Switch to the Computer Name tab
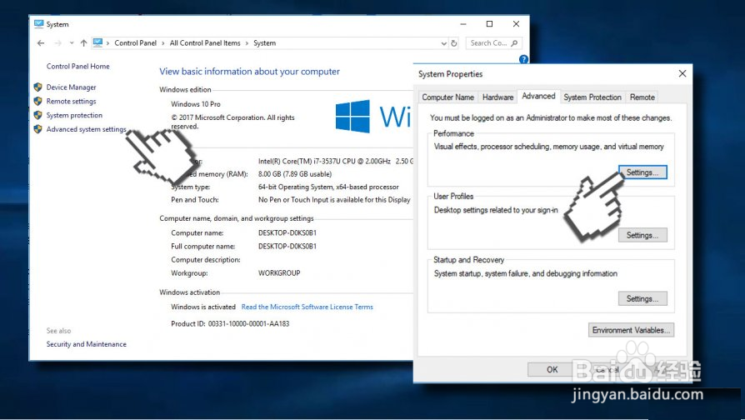745x420 pixels. click(448, 97)
